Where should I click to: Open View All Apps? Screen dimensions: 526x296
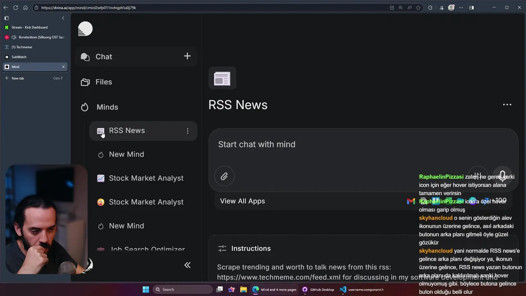click(x=242, y=201)
